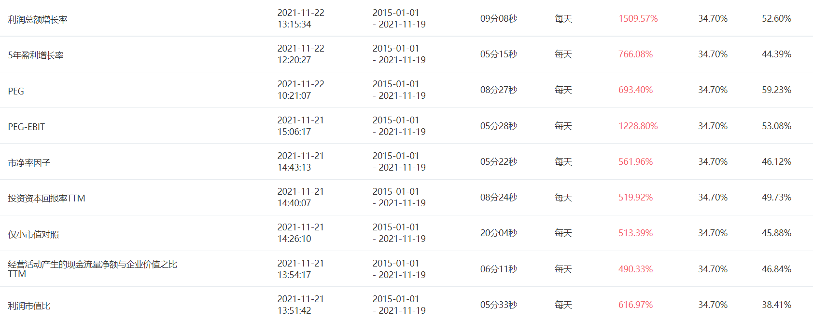Open the 5年盈利增长率 backtest
Screen dimensions: 813x320
coord(36,55)
